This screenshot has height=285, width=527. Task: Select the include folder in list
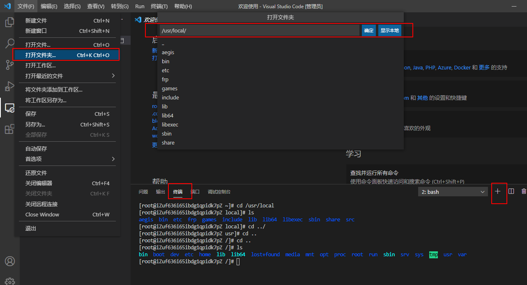click(281, 97)
